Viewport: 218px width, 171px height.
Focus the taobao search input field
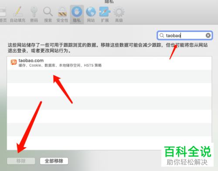(x=185, y=35)
